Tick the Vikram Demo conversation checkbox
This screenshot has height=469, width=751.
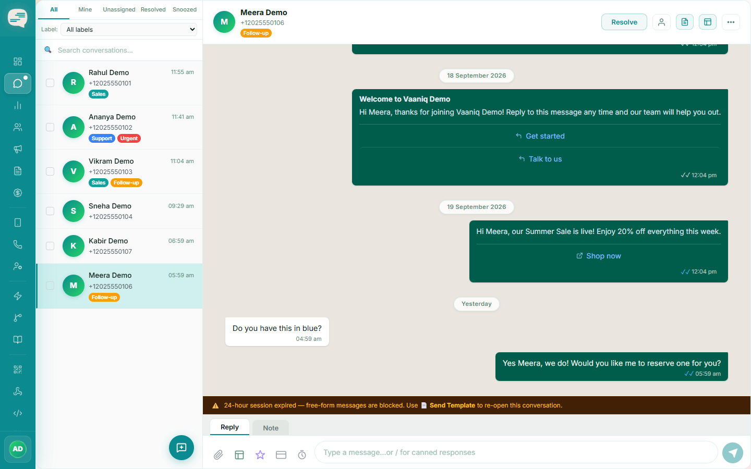[50, 171]
